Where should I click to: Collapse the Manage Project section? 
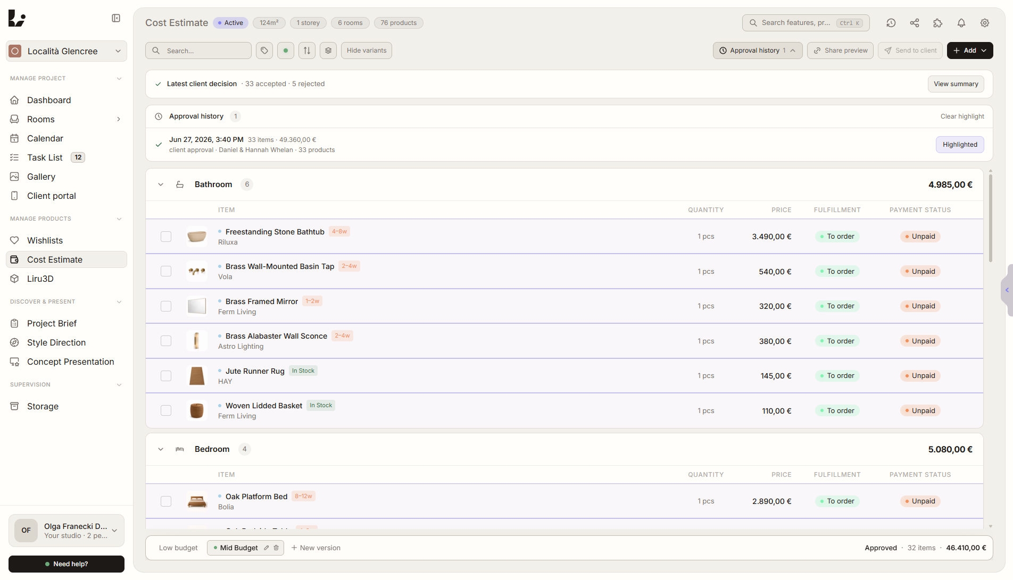point(119,79)
